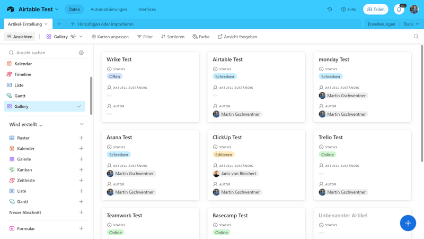Open the Farbe color options
The height and width of the screenshot is (239, 424).
pos(201,37)
